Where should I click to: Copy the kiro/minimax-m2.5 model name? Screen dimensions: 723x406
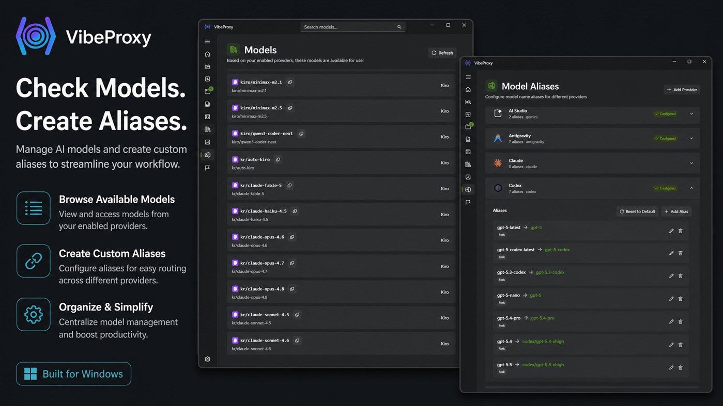tap(290, 108)
